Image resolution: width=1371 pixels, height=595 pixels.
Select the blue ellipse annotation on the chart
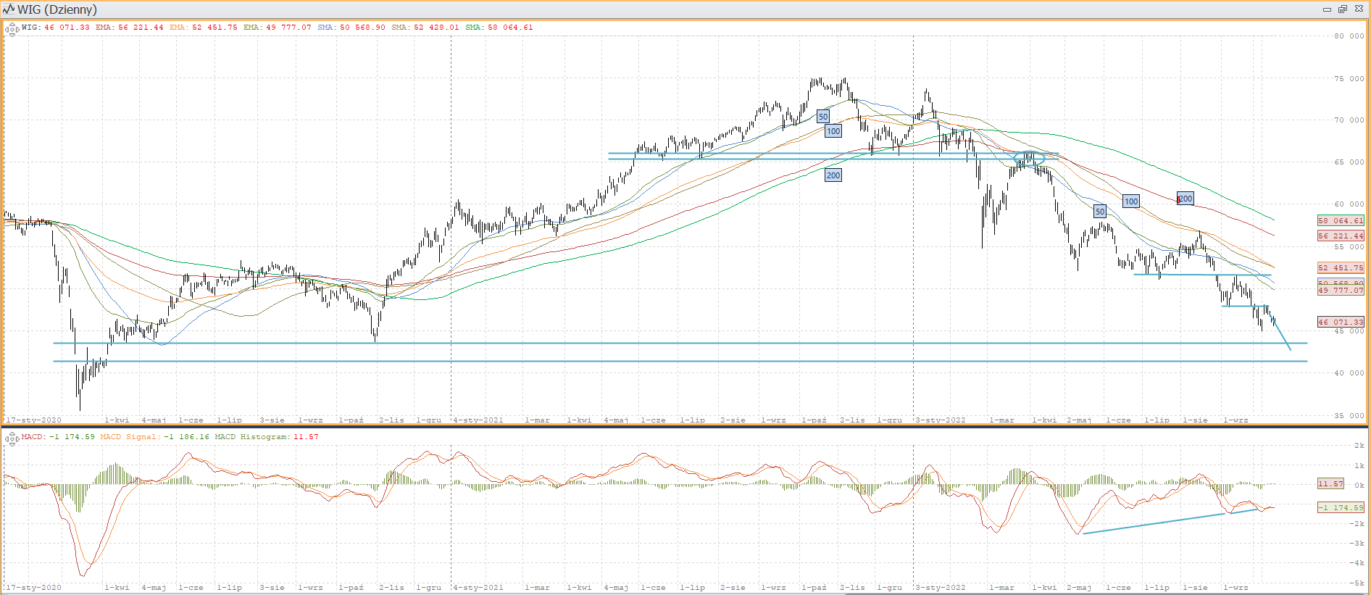point(1029,158)
